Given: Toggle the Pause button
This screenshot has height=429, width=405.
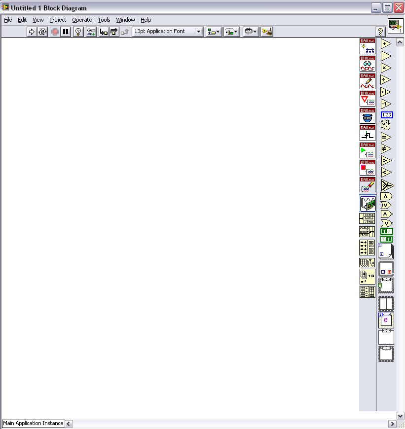Looking at the screenshot, I should point(66,32).
